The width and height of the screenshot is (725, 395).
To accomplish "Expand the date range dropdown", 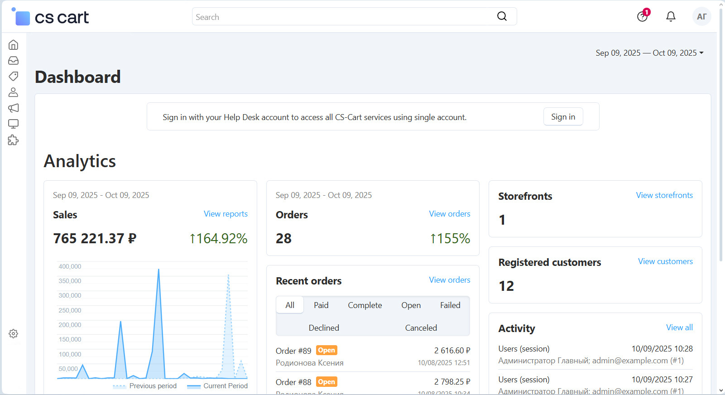I will [649, 53].
